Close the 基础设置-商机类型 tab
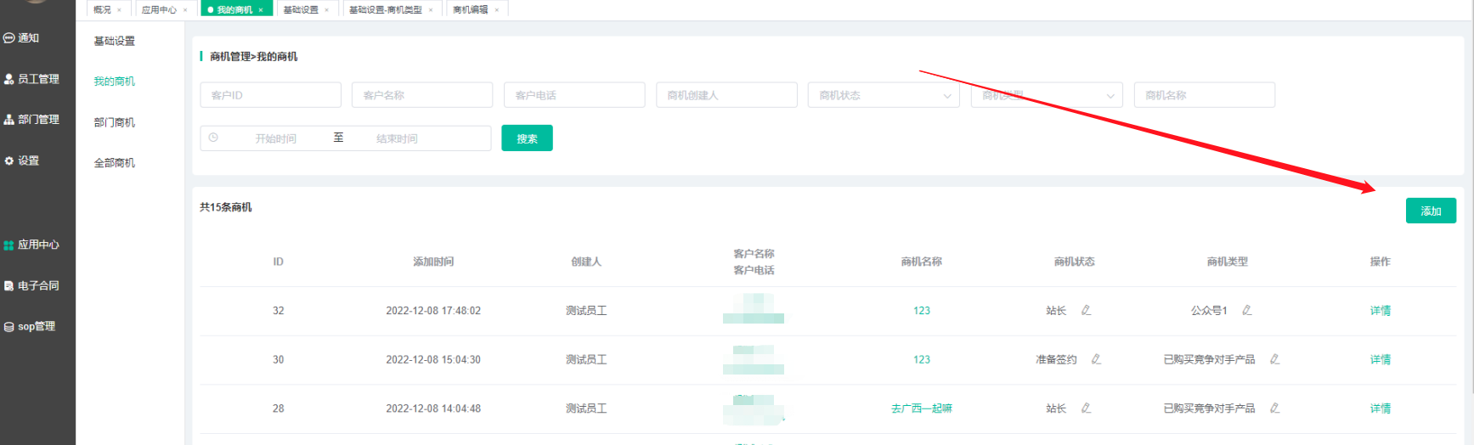The height and width of the screenshot is (445, 1474). click(431, 10)
